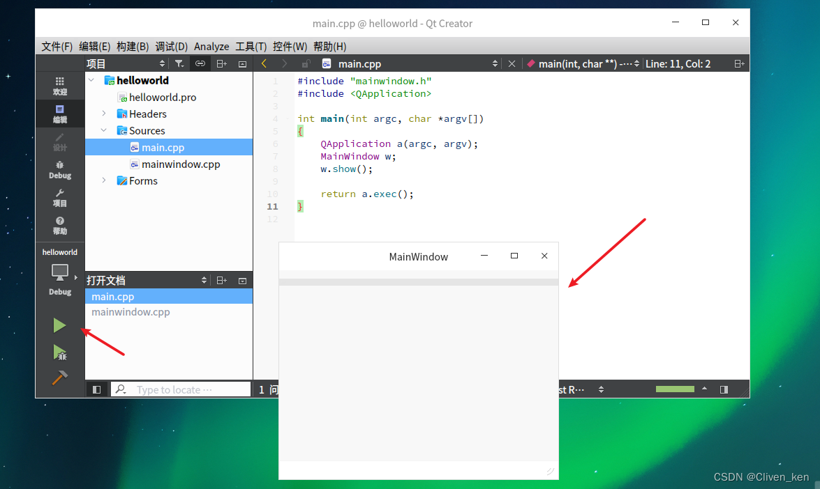The image size is (820, 489).
Task: Focus the Type to locate search field
Action: (181, 389)
